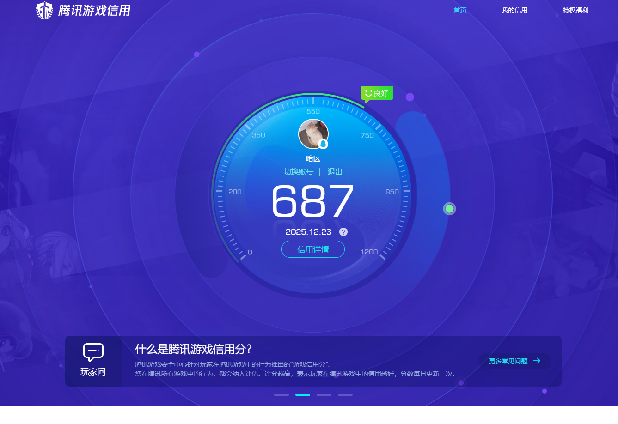Switch to the 我的信用 section
Image resolution: width=618 pixels, height=424 pixels.
514,10
